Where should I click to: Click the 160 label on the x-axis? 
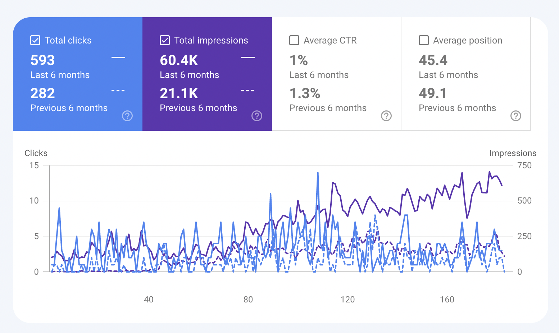point(447,300)
